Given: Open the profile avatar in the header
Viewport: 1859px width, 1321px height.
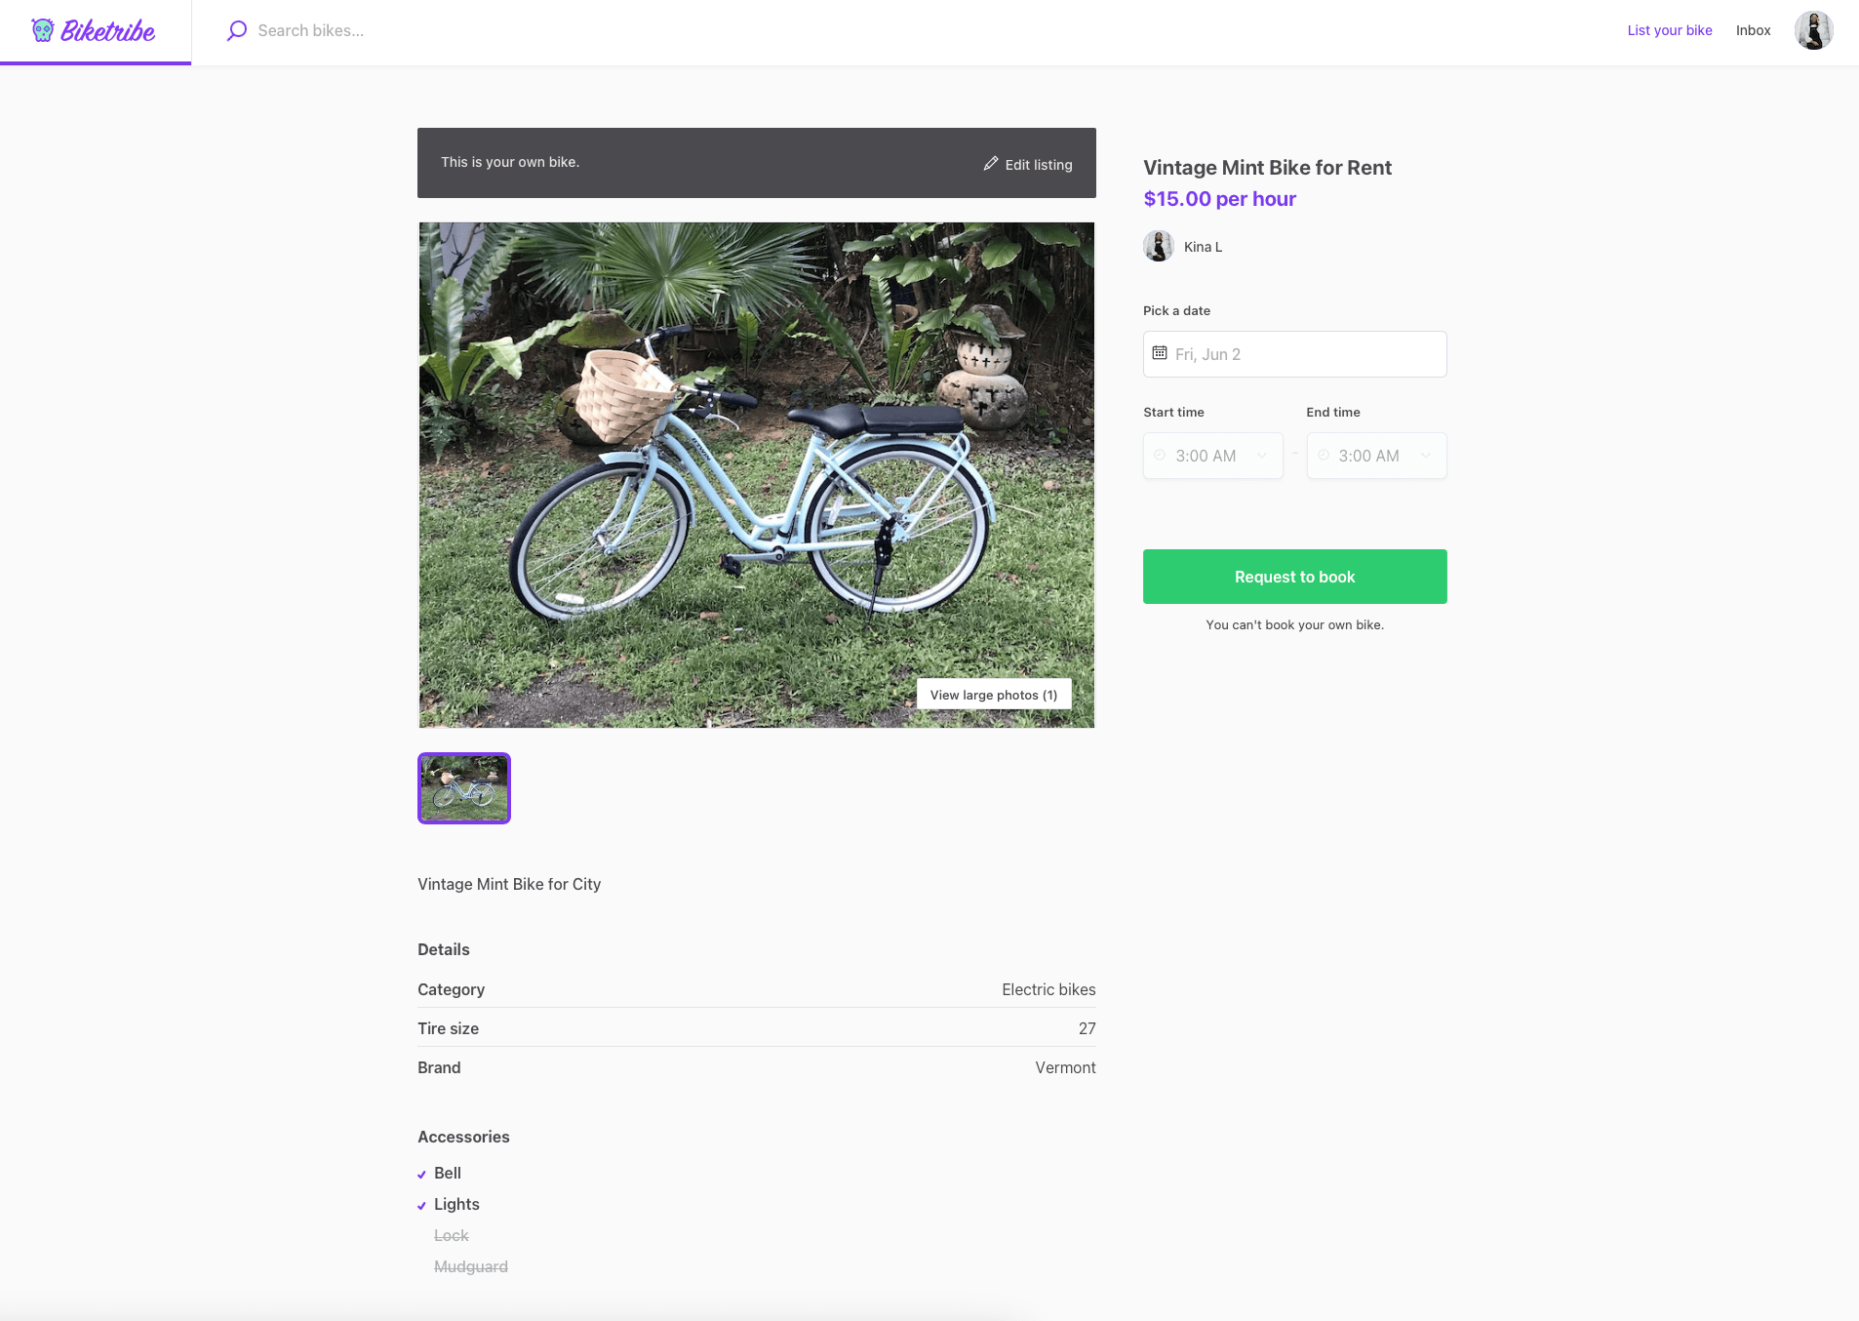Looking at the screenshot, I should coord(1813,30).
